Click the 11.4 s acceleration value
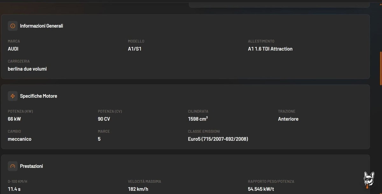382x194 pixels. coord(14,189)
